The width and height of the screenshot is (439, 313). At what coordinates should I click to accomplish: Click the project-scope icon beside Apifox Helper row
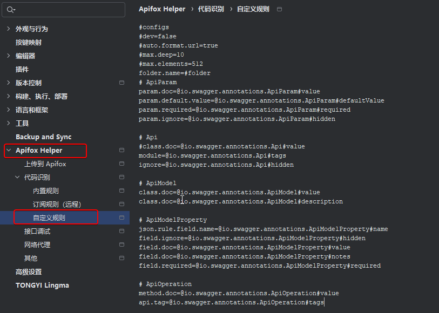tap(121, 150)
